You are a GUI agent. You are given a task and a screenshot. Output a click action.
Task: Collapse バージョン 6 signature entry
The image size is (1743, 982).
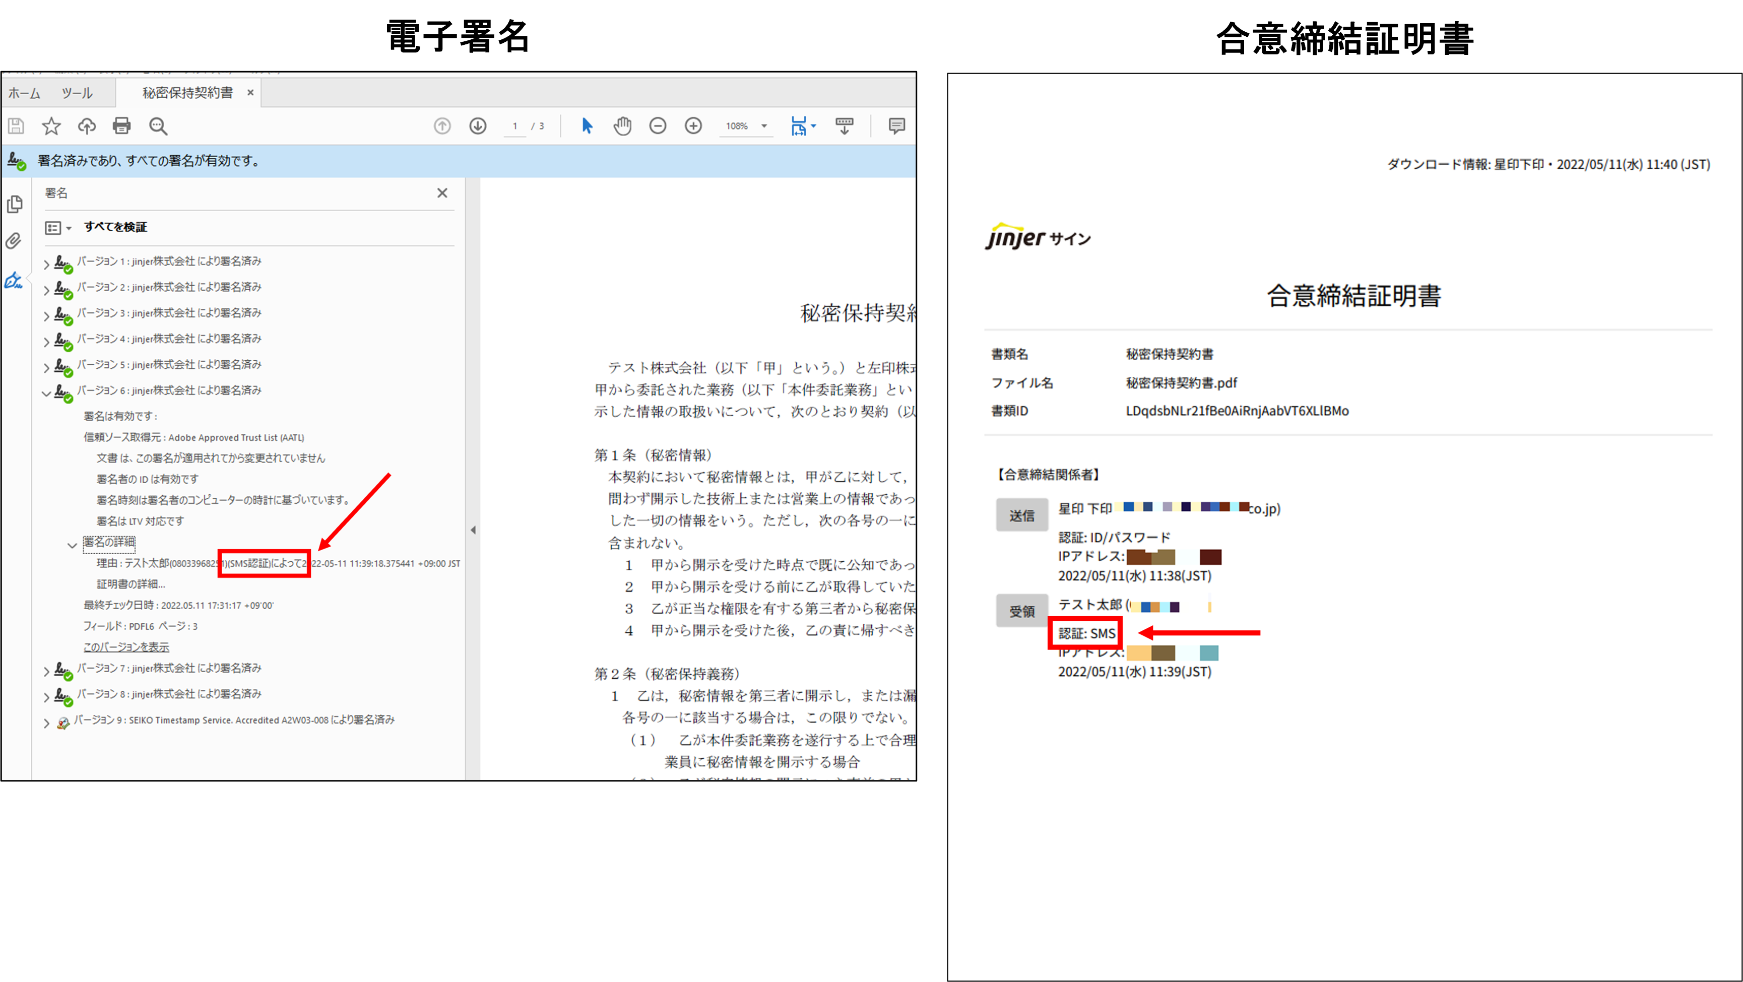click(x=46, y=393)
